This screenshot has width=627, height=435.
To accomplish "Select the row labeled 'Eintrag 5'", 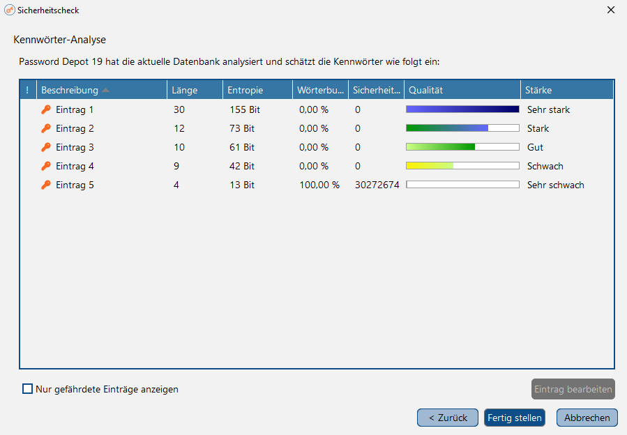I will pos(317,185).
